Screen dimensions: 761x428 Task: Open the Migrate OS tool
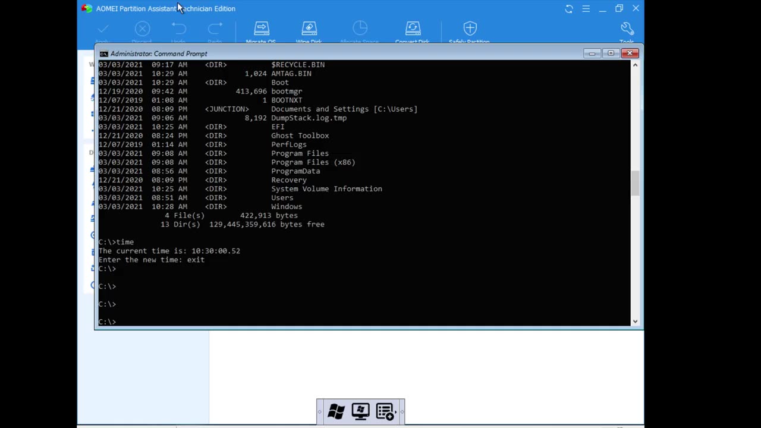[x=262, y=29]
